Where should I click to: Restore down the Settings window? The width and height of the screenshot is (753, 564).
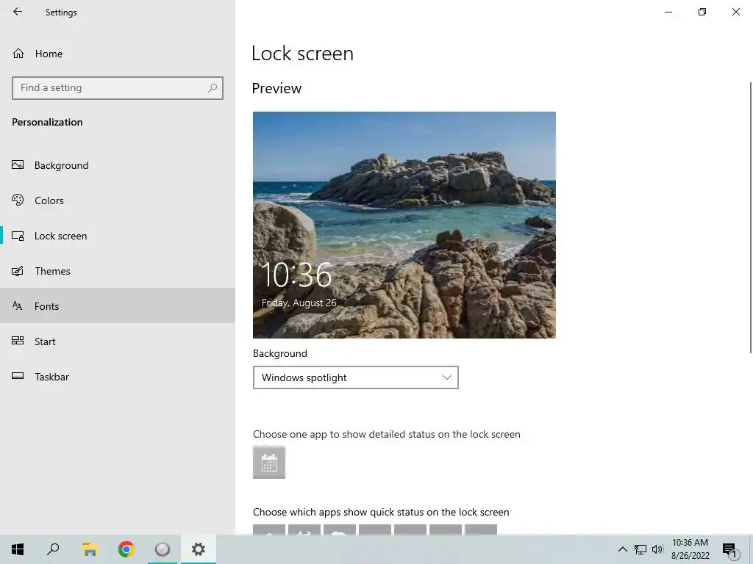coord(702,12)
